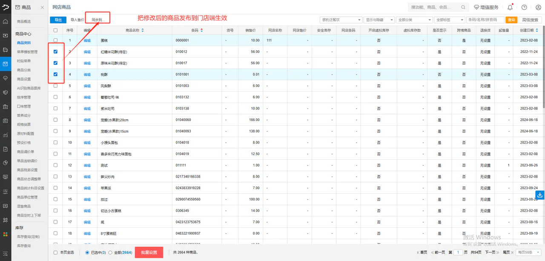Click 编辑 link for 测试 row
Viewport: 545px width, 261px height.
pyautogui.click(x=87, y=165)
